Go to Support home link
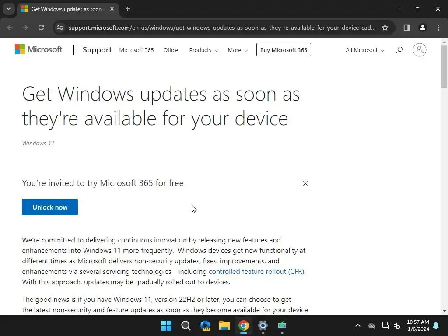Viewport: 448px width, 336px height. point(97,50)
